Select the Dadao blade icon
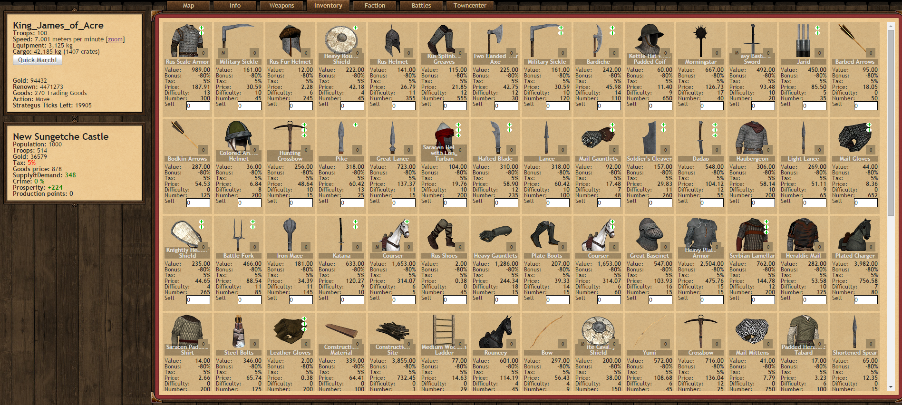Viewport: 902px width, 405px height. click(701, 138)
